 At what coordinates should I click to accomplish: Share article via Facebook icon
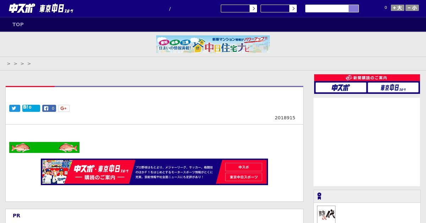coord(49,108)
